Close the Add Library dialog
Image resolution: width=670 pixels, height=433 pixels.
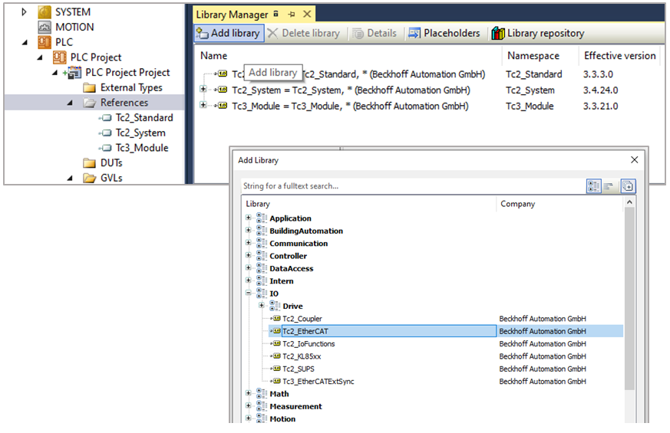click(x=634, y=159)
